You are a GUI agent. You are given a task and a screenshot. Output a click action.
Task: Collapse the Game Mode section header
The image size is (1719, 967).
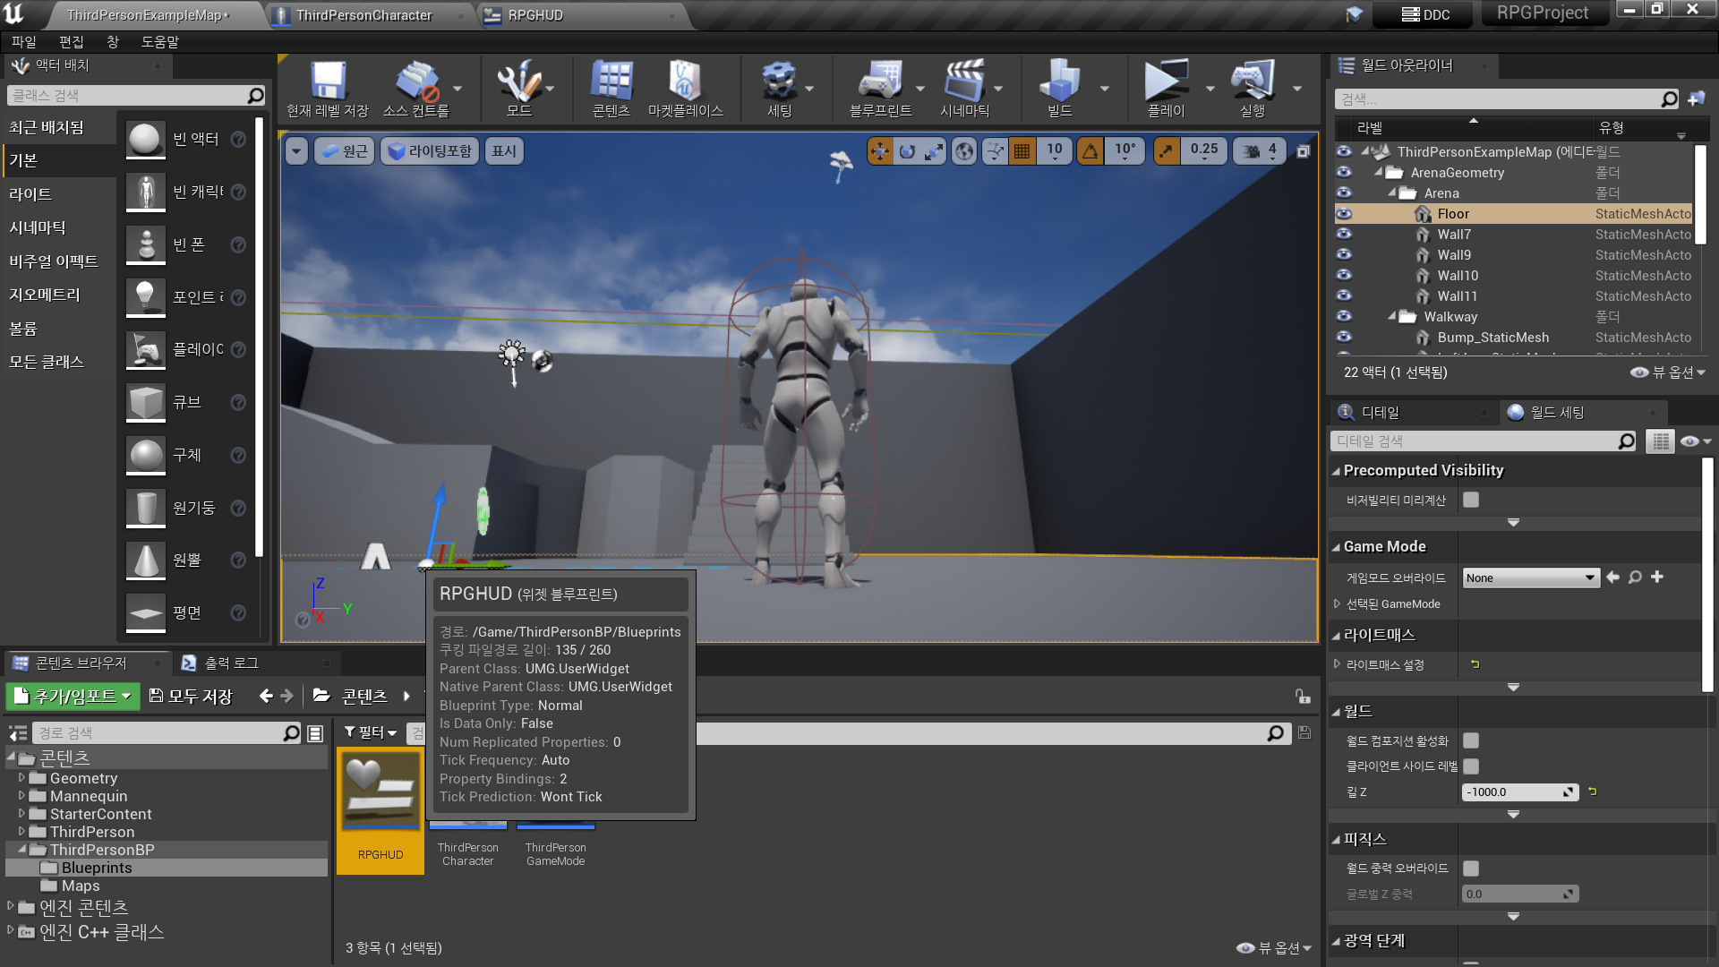point(1384,547)
